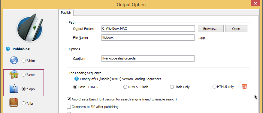Open the Publish tab
Image resolution: width=263 pixels, height=113 pixels.
(x=66, y=13)
